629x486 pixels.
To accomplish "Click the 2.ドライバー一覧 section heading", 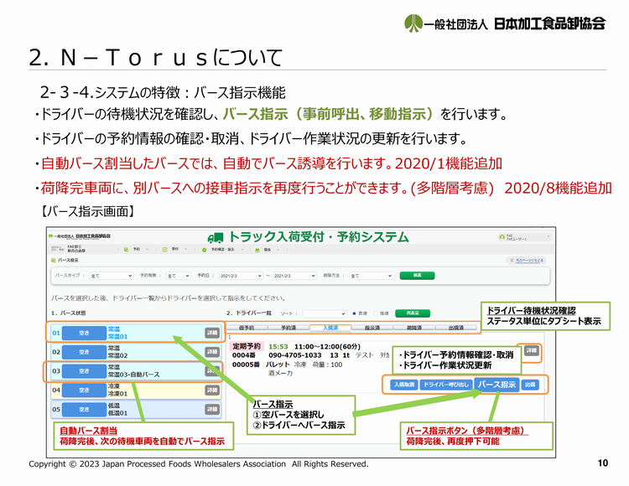I will pyautogui.click(x=249, y=313).
